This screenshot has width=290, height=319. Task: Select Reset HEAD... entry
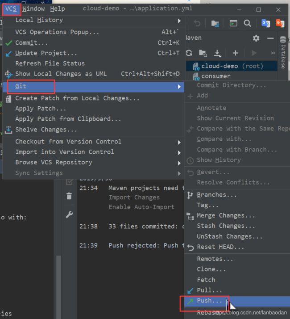click(x=237, y=247)
